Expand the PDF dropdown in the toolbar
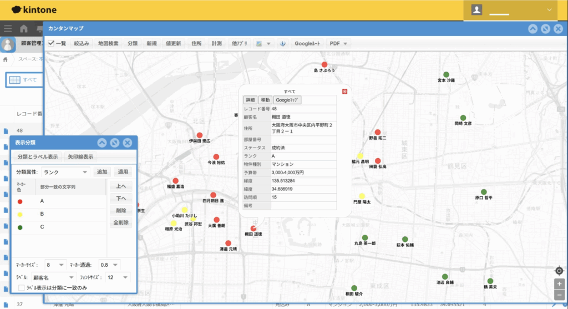 point(339,43)
